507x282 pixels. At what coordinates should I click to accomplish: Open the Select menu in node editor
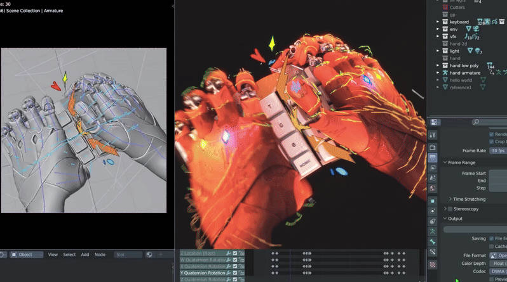tap(69, 255)
